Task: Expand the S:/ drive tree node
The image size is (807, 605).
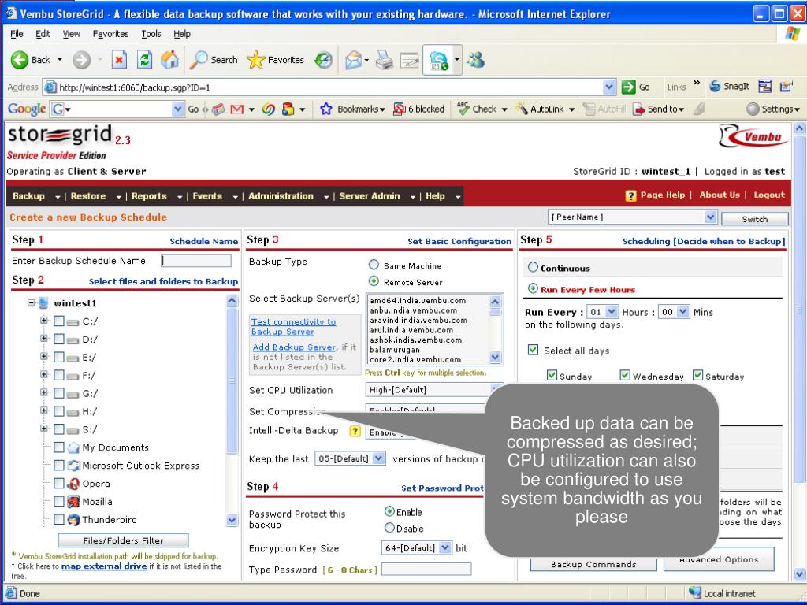Action: click(44, 429)
